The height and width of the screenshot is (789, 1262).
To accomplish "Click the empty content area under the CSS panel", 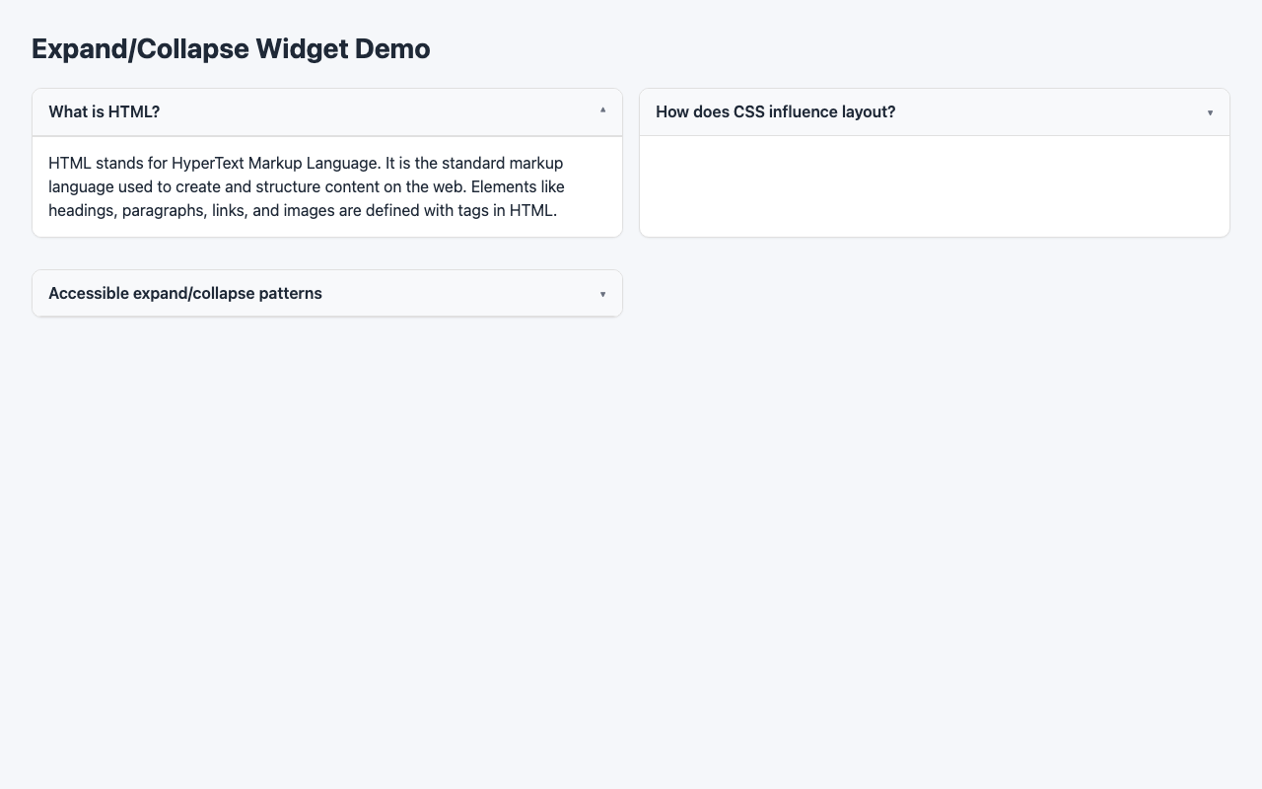I will point(934,185).
